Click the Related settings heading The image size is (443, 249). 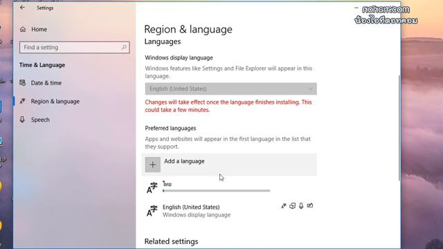point(171,241)
